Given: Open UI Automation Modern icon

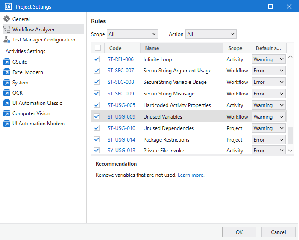Looking at the screenshot, I should [7, 124].
